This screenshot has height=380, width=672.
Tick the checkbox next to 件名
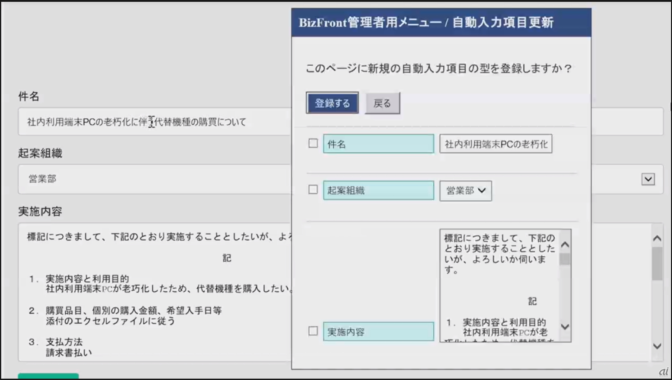click(x=313, y=143)
